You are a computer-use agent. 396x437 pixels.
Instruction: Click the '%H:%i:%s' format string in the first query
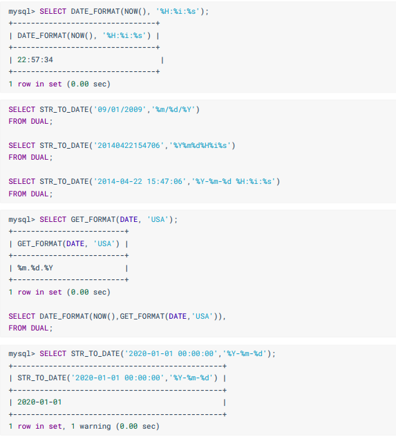(178, 12)
